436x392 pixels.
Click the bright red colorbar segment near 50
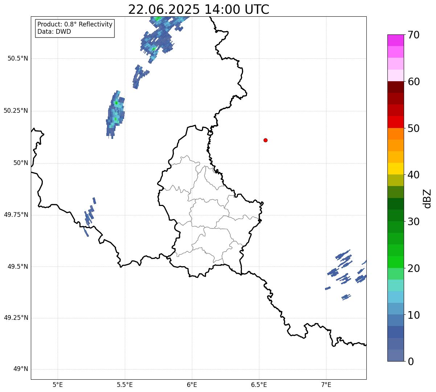(x=395, y=122)
